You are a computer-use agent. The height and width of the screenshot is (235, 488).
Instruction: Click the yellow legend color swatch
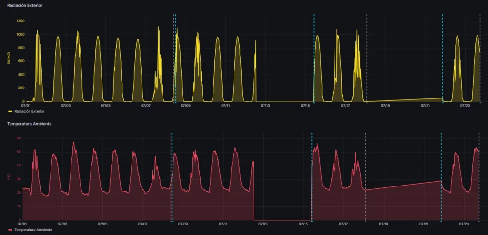point(10,111)
